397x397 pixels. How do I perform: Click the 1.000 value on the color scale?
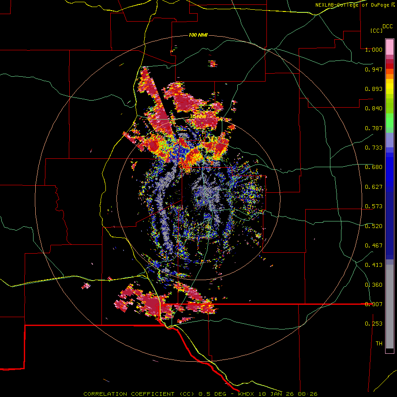(374, 49)
